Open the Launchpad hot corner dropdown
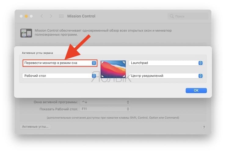This screenshot has height=153, width=226. [x=166, y=63]
